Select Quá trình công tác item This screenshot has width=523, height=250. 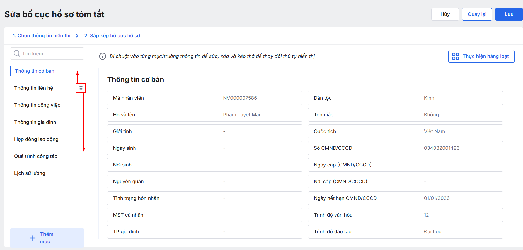point(36,156)
